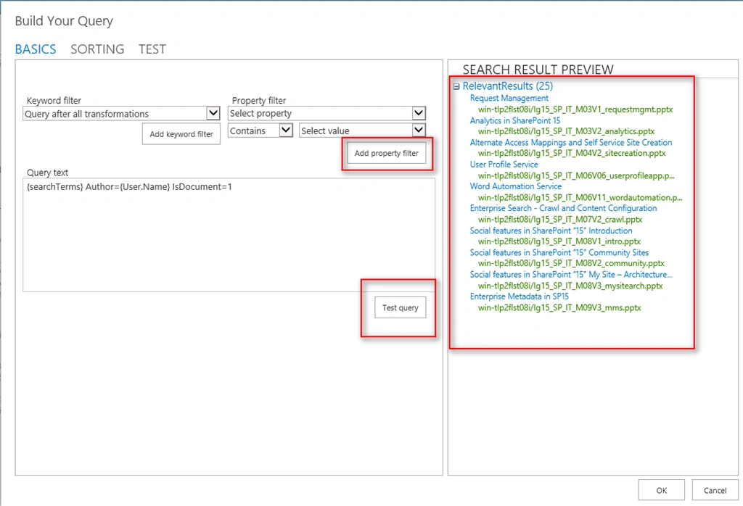This screenshot has width=743, height=506.
Task: Click the M08V1_intro.pptx file path
Action: pyautogui.click(x=559, y=241)
